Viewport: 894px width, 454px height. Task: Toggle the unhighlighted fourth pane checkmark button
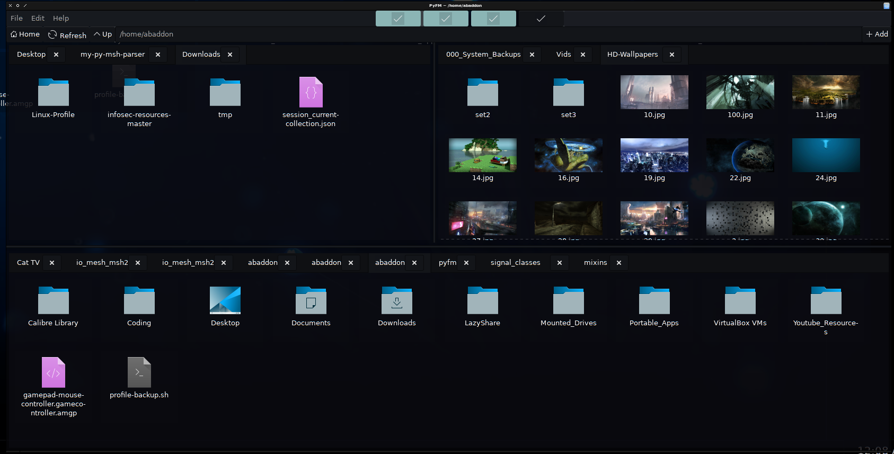click(541, 19)
